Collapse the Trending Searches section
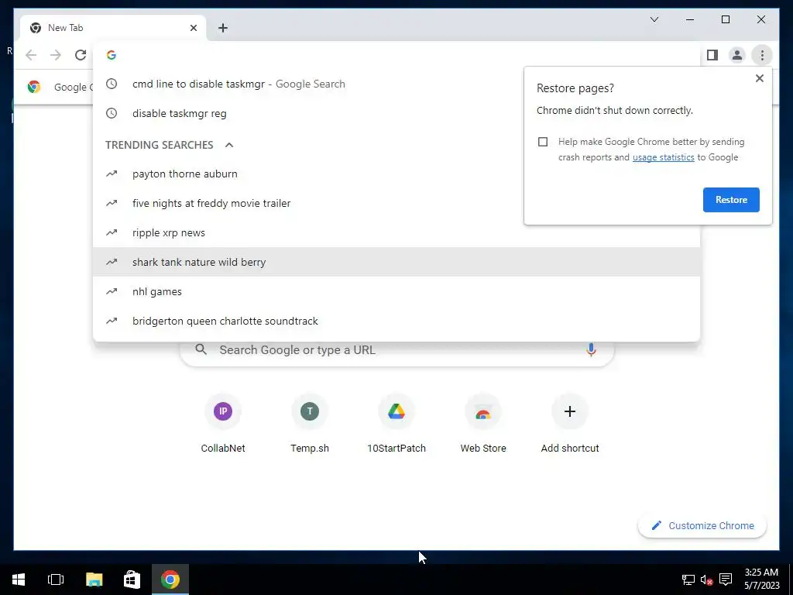 click(229, 145)
